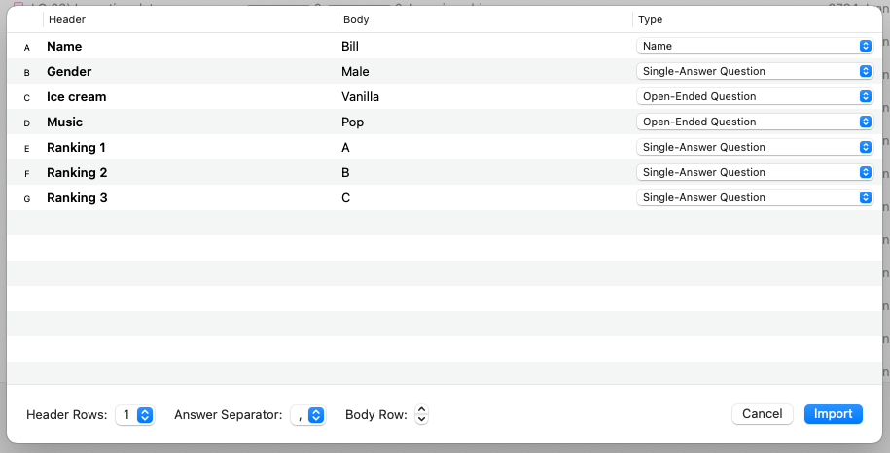Viewport: 890px width, 453px height.
Task: Open the Header Rows popup selector
Action: tap(135, 415)
